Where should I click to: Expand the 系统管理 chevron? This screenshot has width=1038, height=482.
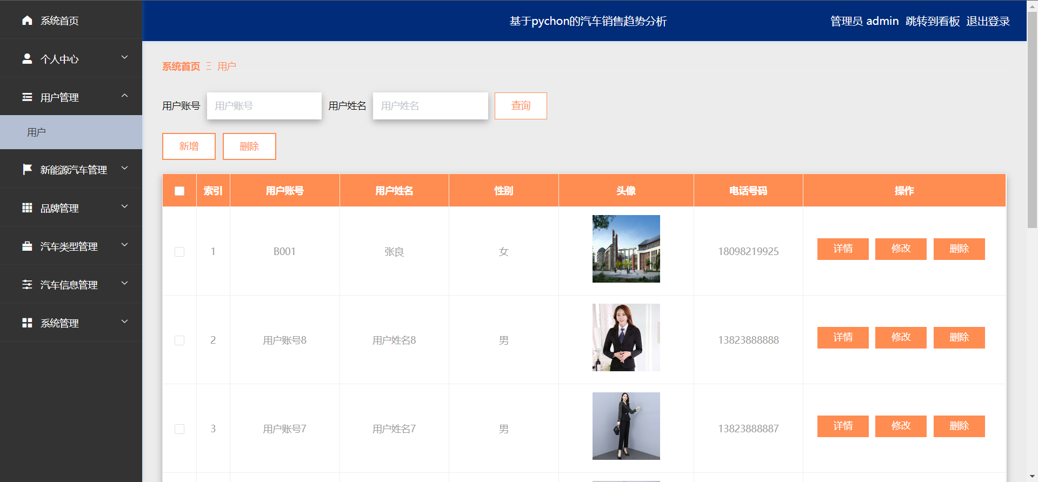tap(125, 322)
